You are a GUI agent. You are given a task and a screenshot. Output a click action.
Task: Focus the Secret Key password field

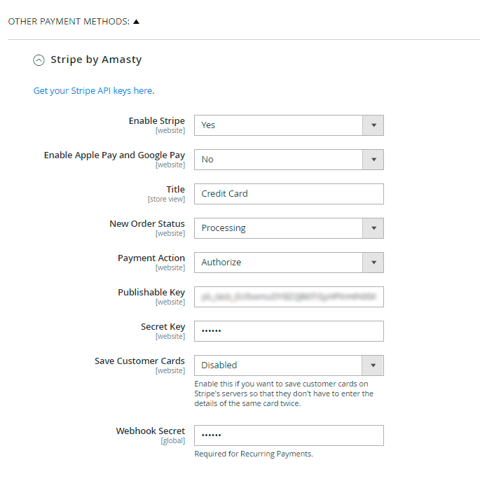(x=288, y=331)
